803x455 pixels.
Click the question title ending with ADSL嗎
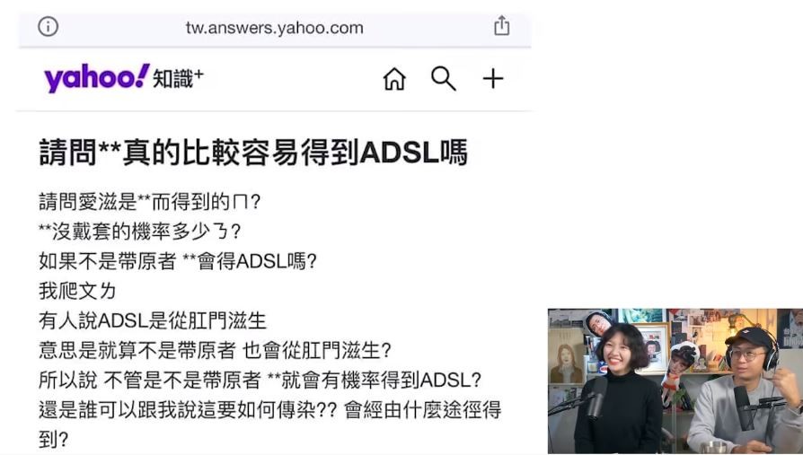(x=253, y=153)
